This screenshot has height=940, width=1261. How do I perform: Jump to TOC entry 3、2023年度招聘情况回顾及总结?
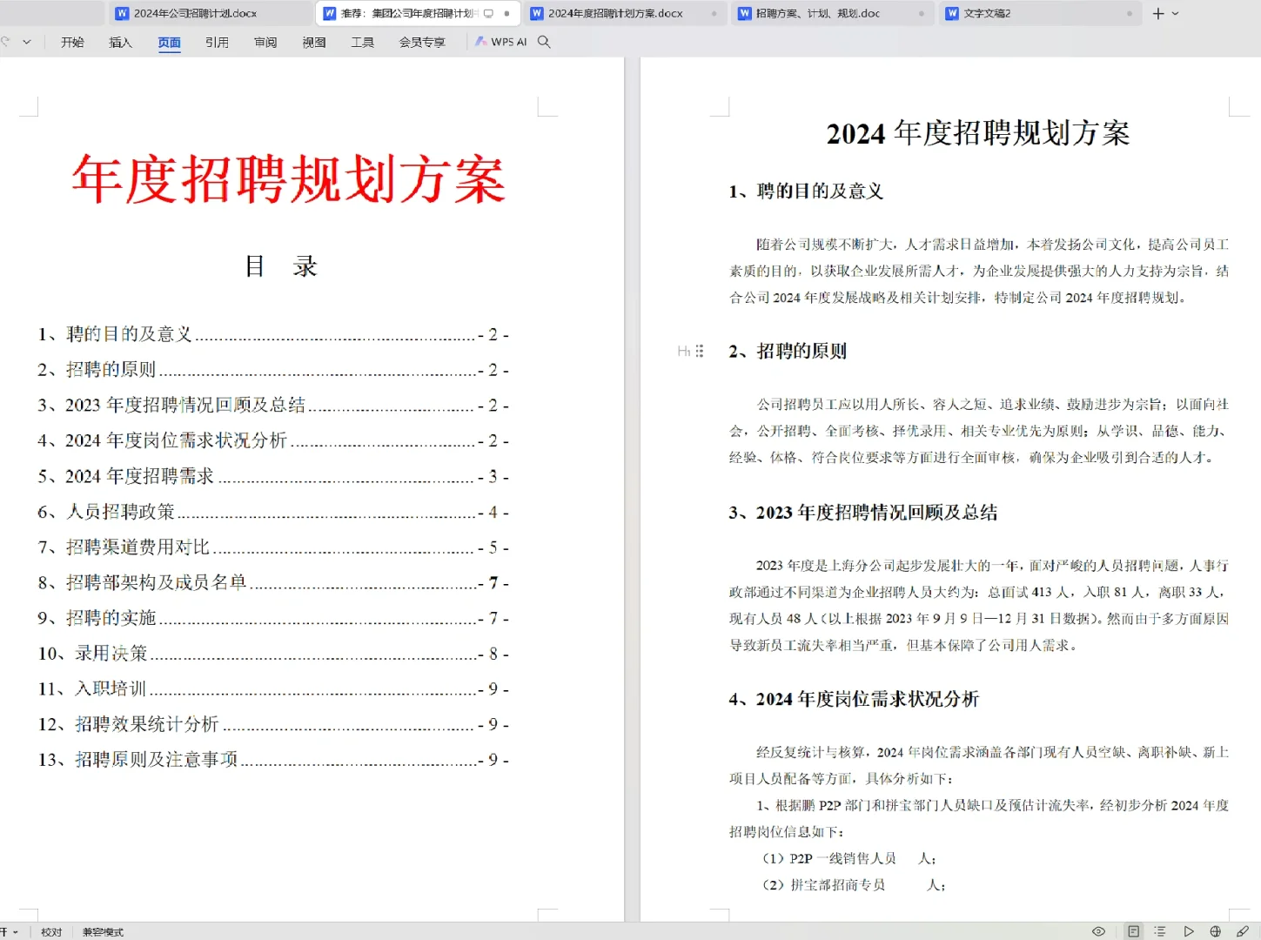273,406
